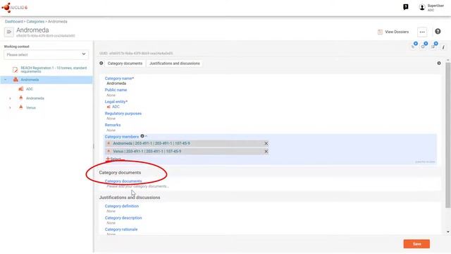Click the info icon left of tabs
Viewport: 451px width, 254px height.
pos(101,63)
